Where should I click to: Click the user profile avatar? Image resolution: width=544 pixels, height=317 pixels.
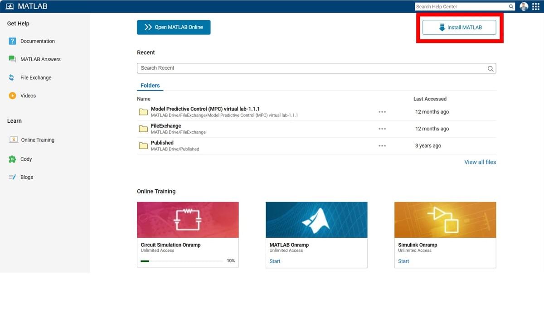click(524, 7)
